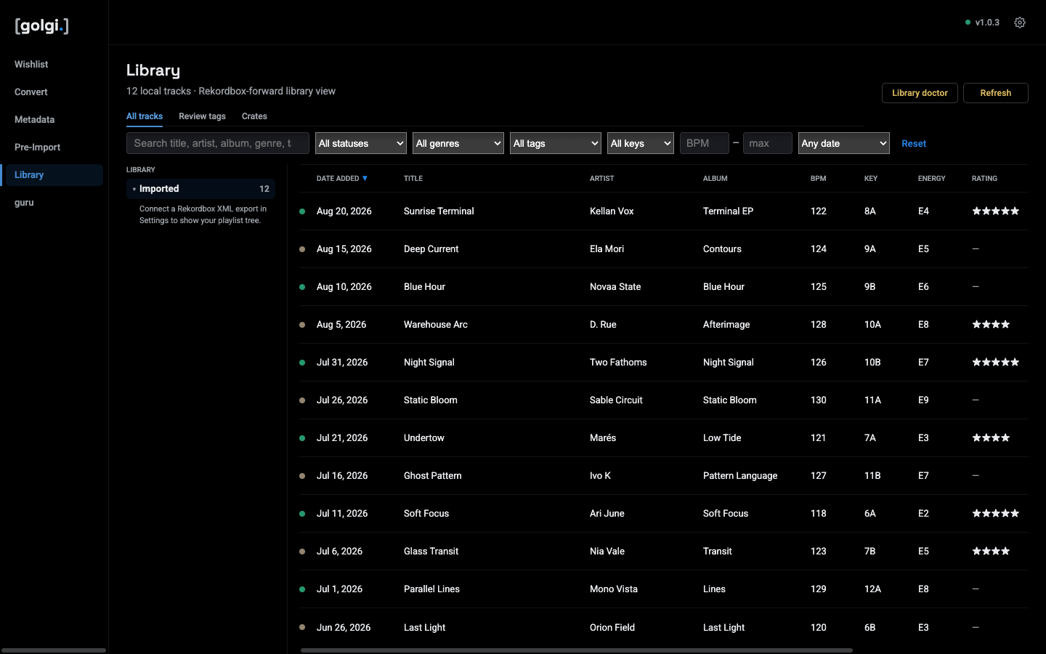The width and height of the screenshot is (1046, 654).
Task: Click the Library doctor button
Action: pos(920,93)
